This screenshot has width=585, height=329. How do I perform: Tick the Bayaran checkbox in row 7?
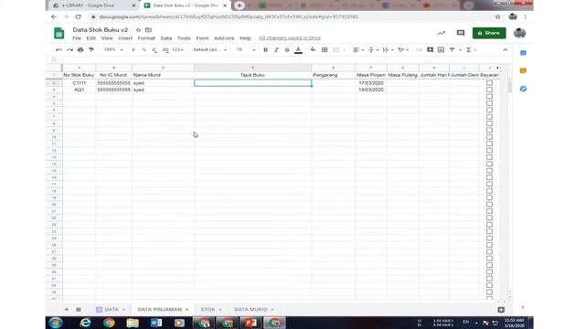coord(489,116)
